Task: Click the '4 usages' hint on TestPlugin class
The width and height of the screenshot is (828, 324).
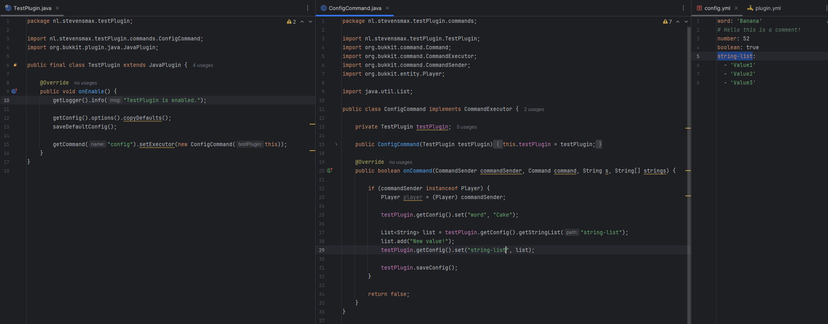Action: (x=203, y=65)
